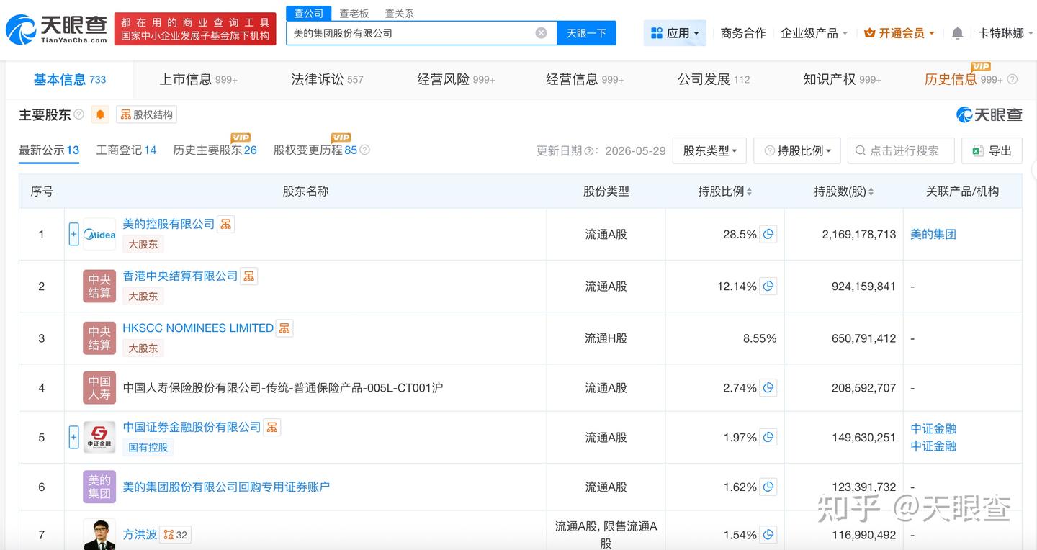The width and height of the screenshot is (1037, 550).
Task: Click help icon beside 股权变更历程 85
Action: [364, 150]
